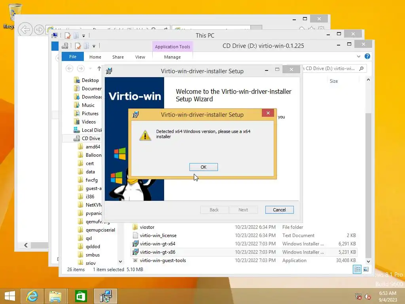Select Pictures in the navigation pane

86,114
